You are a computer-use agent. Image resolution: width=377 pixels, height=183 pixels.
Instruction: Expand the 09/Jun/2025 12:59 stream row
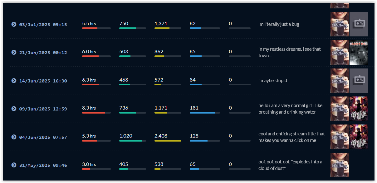pos(14,109)
